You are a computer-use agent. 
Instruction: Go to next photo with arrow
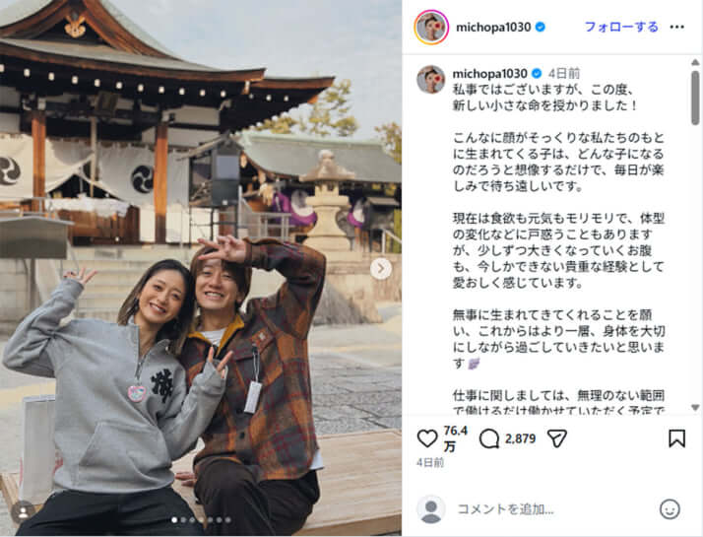tap(381, 269)
